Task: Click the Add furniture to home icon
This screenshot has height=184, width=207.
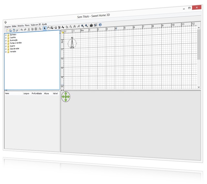Action: point(40,29)
